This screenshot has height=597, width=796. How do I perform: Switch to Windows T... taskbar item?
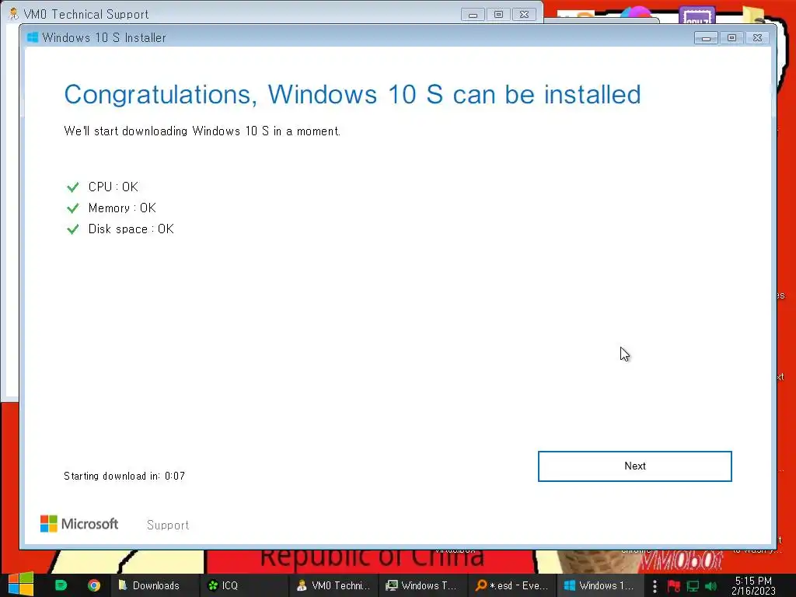[424, 585]
